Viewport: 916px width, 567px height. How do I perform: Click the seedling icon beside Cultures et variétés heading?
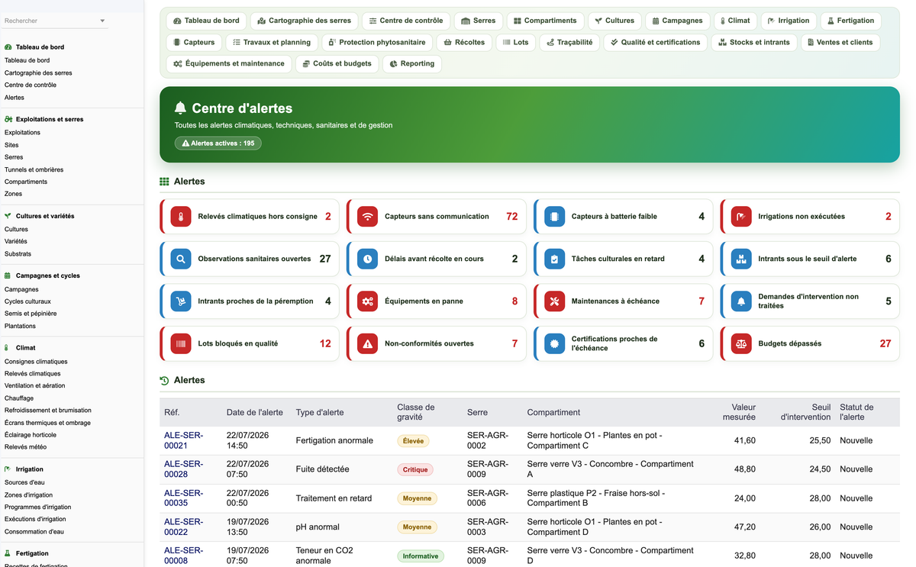click(8, 216)
